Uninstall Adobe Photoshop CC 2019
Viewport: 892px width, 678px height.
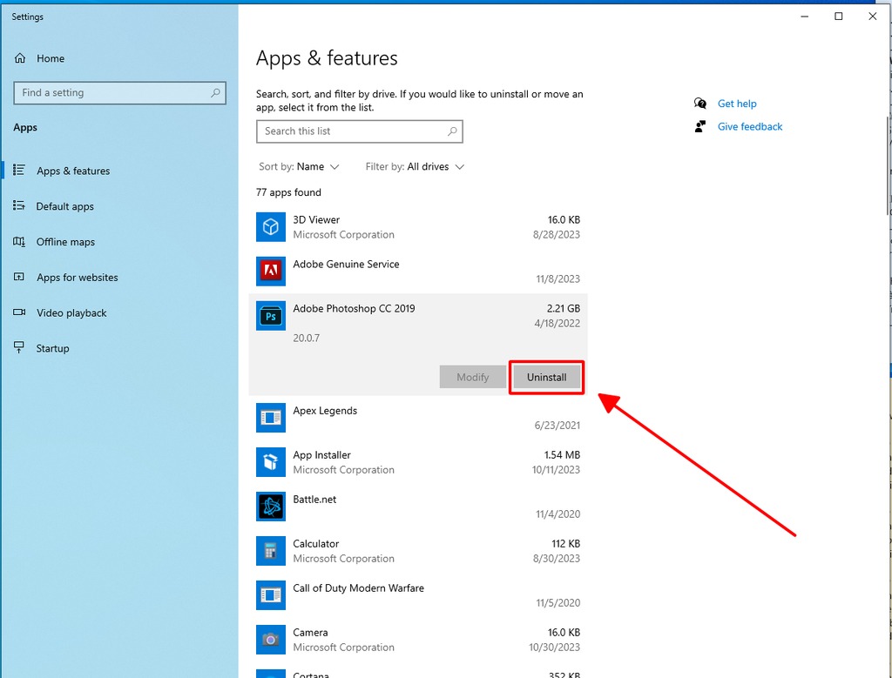[547, 377]
